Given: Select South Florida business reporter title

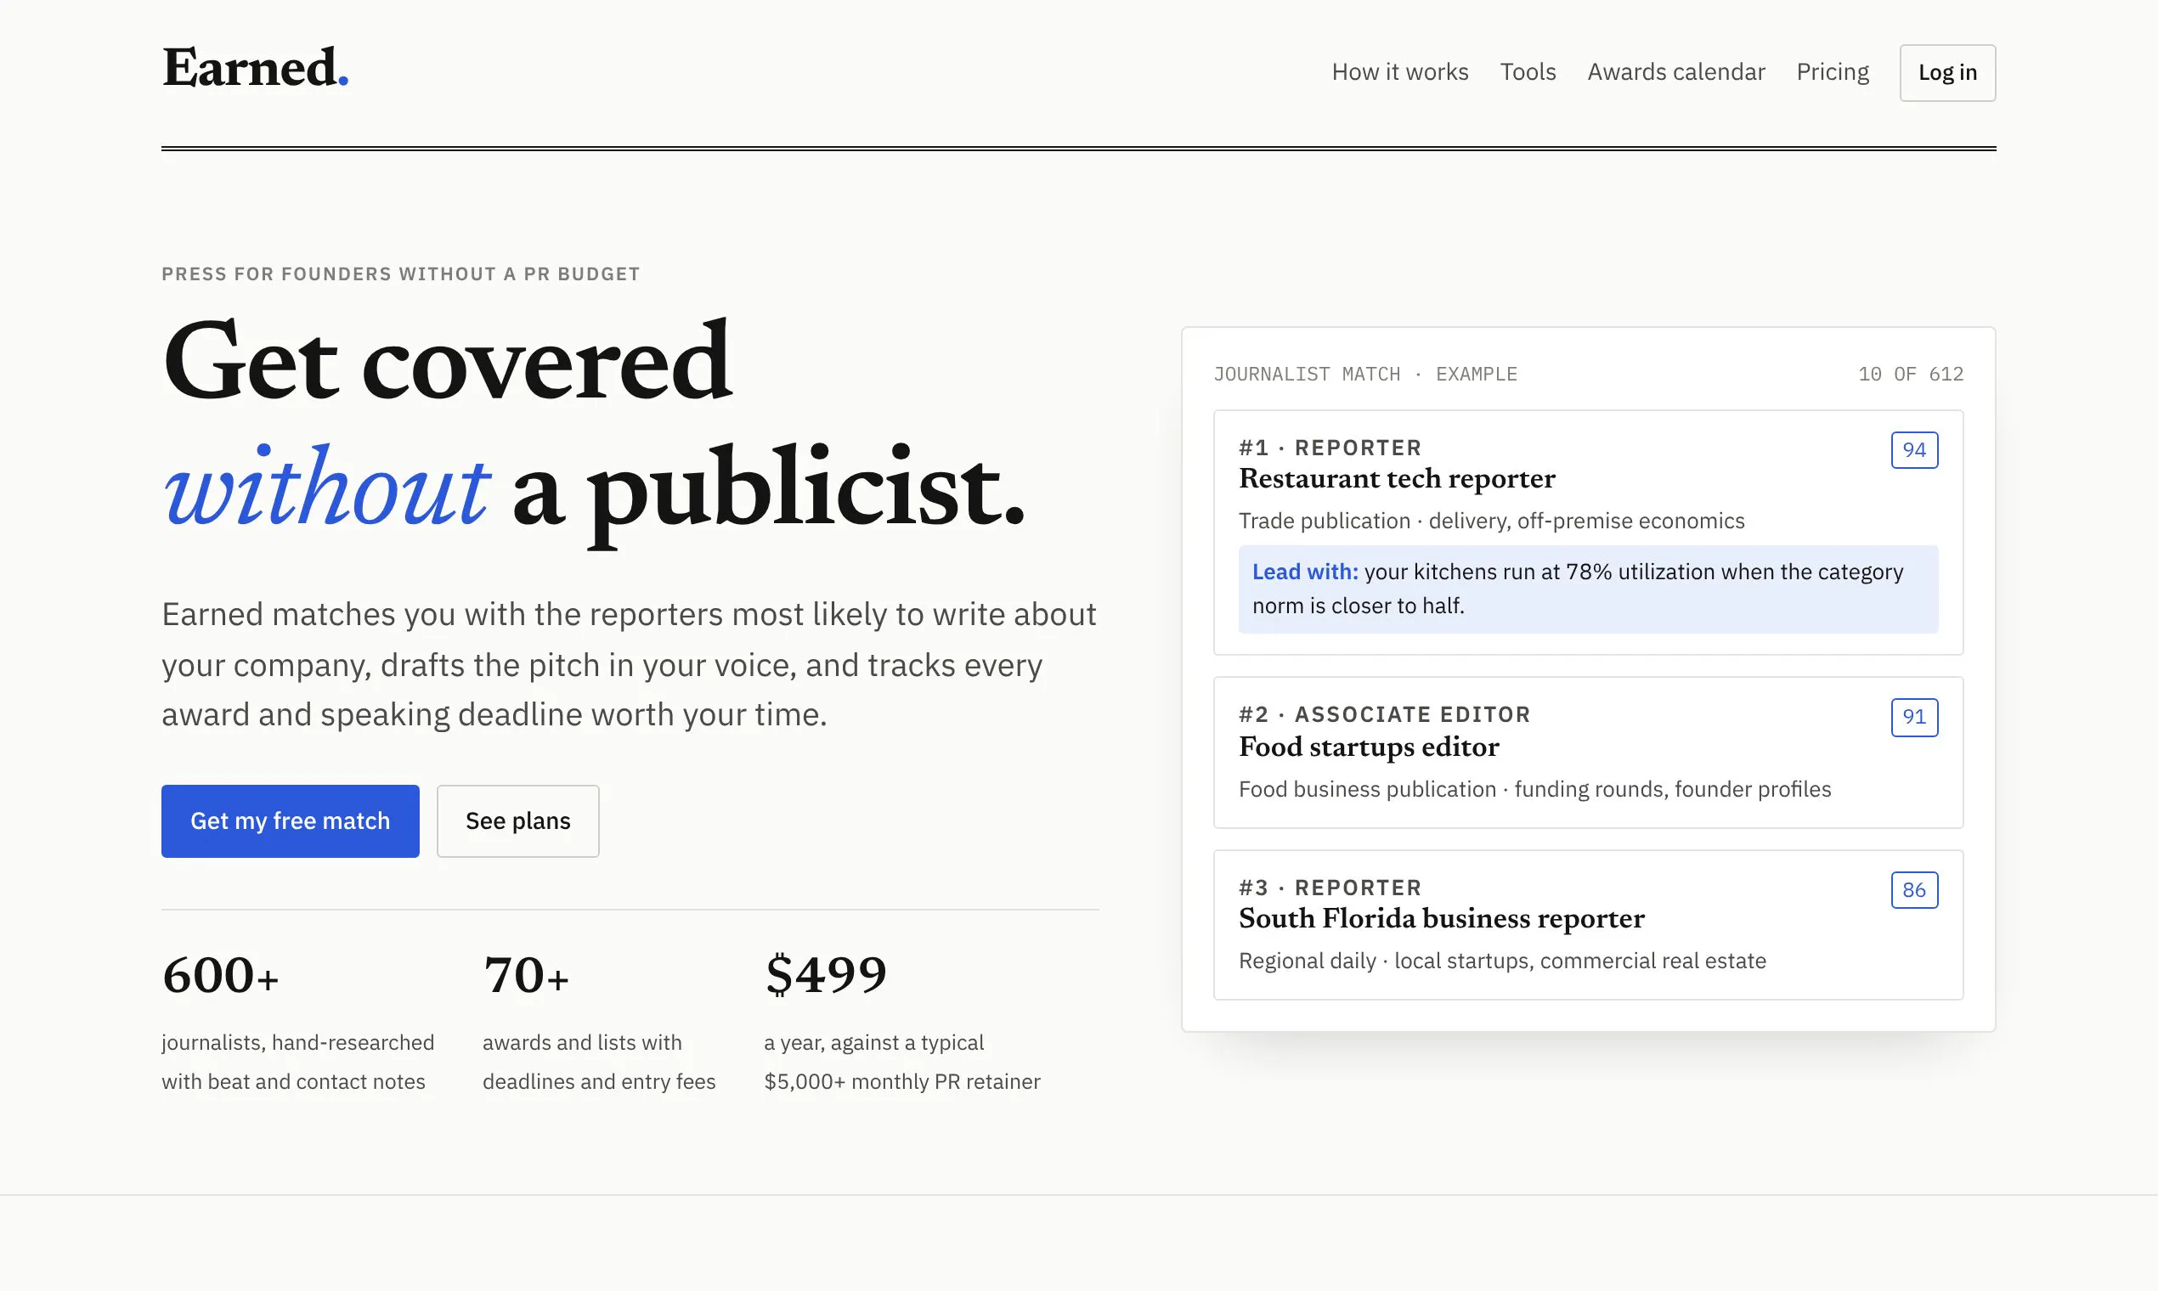Looking at the screenshot, I should (x=1441, y=919).
